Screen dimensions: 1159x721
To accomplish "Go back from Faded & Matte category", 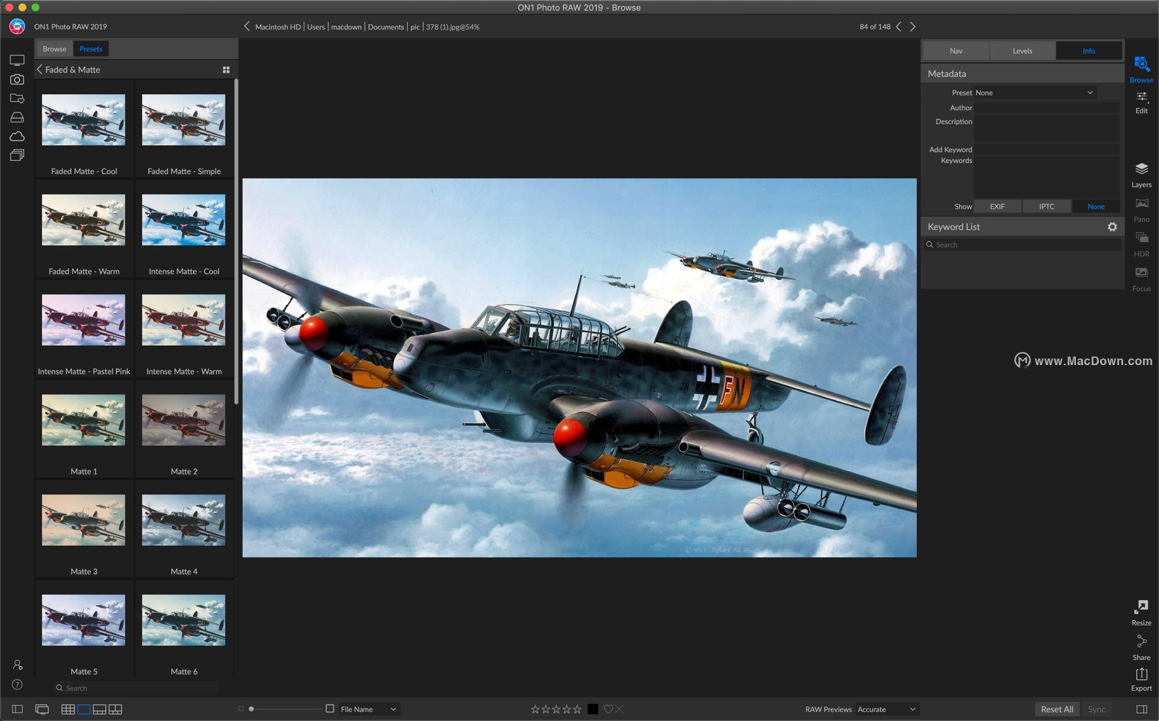I will point(39,69).
